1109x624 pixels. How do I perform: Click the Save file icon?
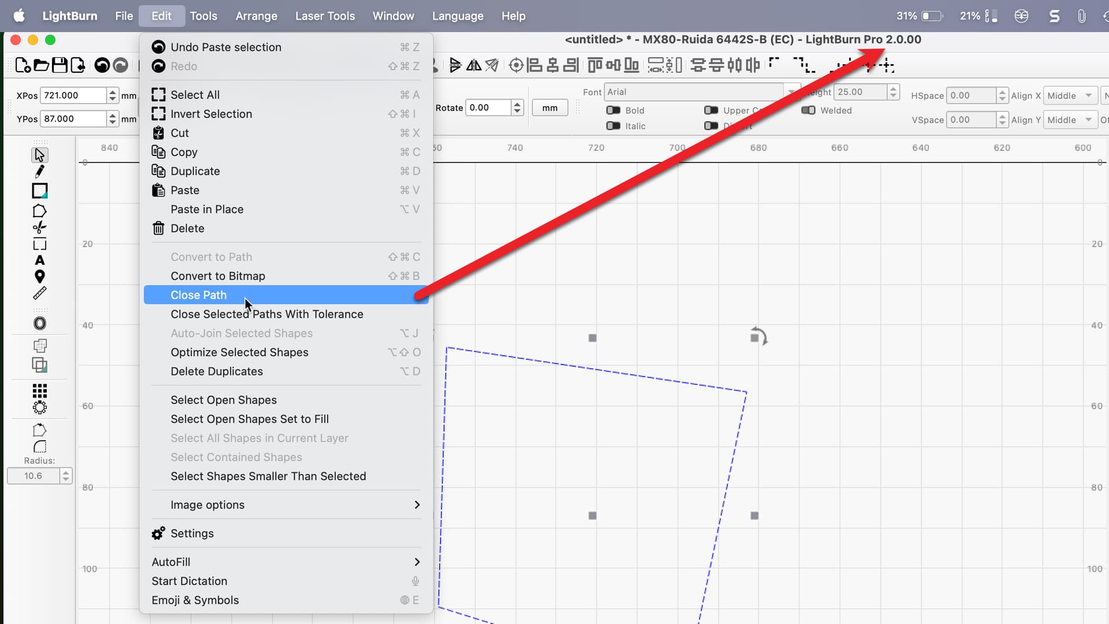[59, 65]
